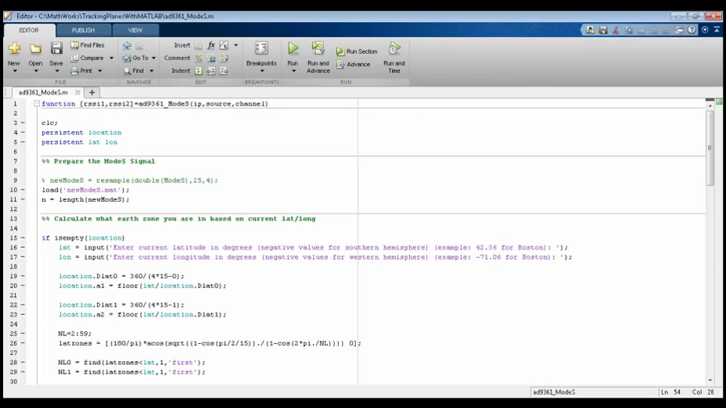The width and height of the screenshot is (726, 408).
Task: Switch to the VIEW tab
Action: (135, 30)
